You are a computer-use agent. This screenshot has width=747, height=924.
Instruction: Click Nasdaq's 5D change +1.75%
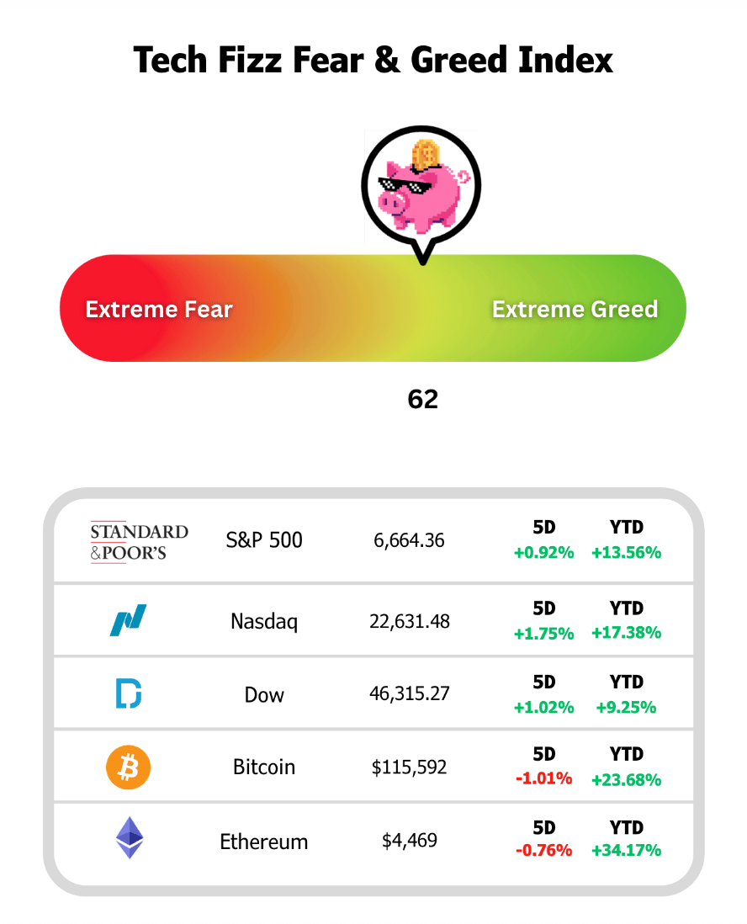[543, 633]
